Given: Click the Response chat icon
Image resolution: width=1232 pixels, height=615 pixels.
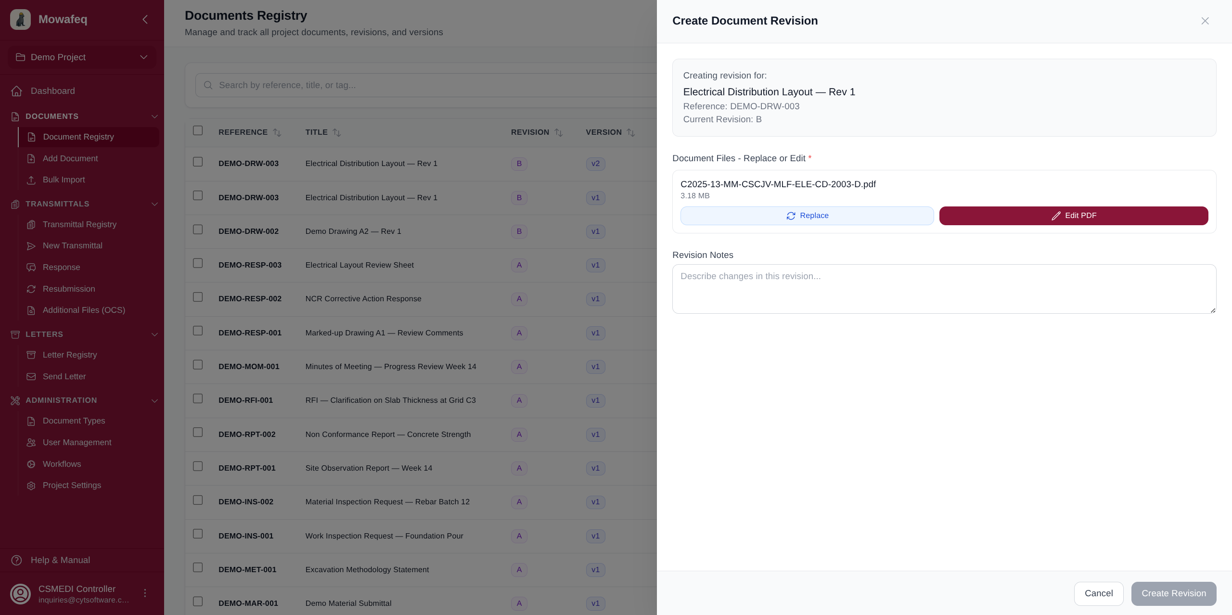Looking at the screenshot, I should click(x=31, y=268).
